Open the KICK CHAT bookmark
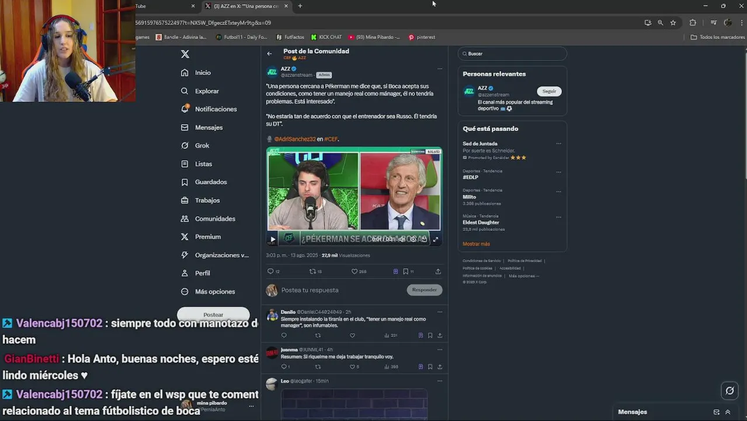The image size is (747, 421). 326,37
